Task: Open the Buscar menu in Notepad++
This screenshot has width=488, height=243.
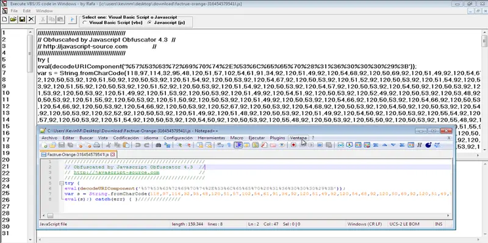Action: pyautogui.click(x=86, y=138)
